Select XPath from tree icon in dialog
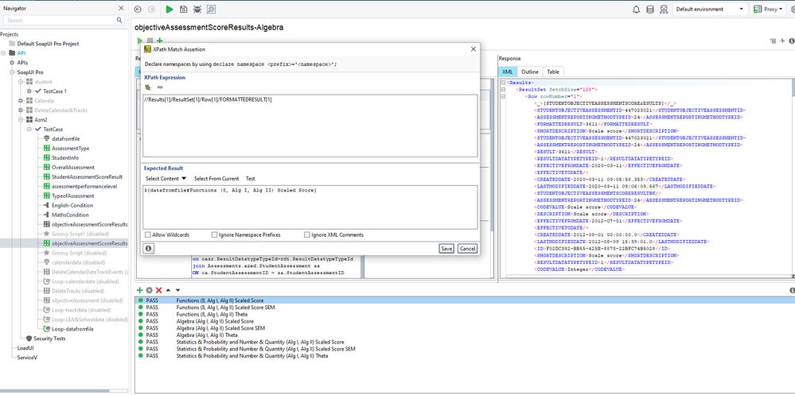 click(148, 87)
